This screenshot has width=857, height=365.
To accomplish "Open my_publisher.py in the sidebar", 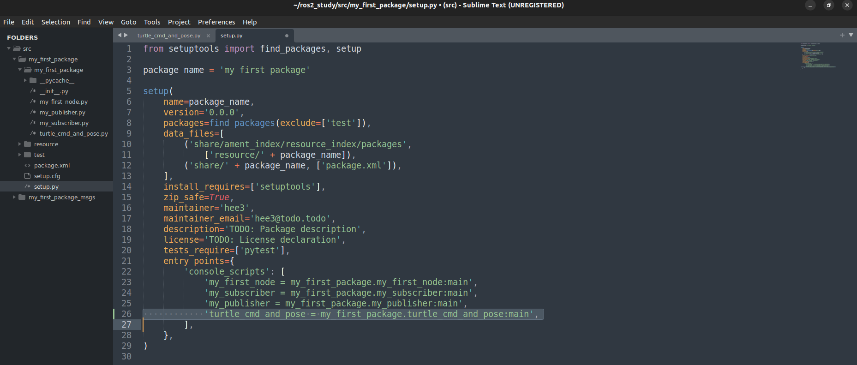I will [x=62, y=113].
